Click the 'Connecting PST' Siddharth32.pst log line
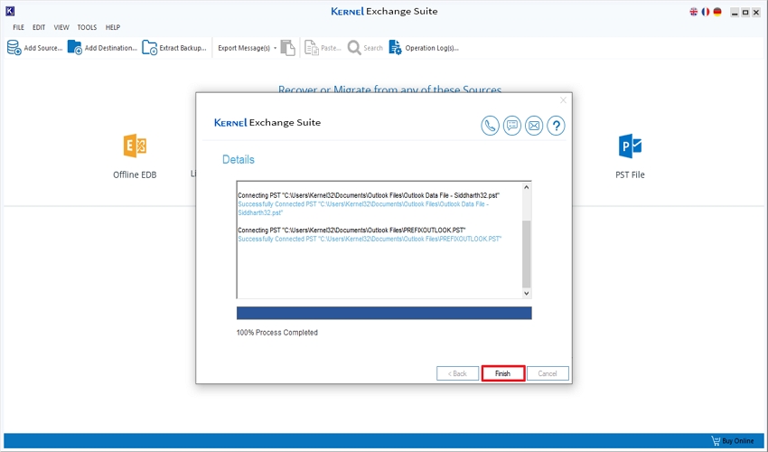This screenshot has width=768, height=452. click(x=369, y=195)
